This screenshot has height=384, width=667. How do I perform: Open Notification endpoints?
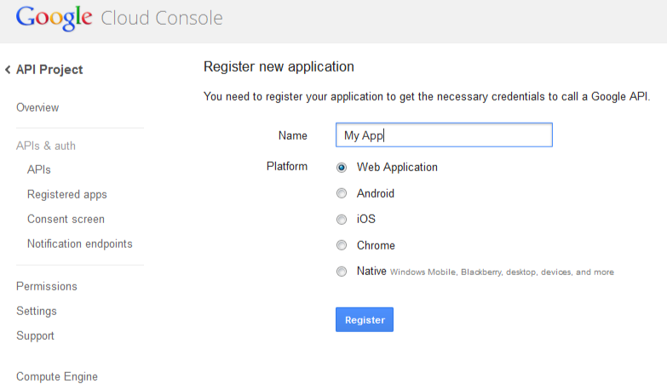pos(80,244)
